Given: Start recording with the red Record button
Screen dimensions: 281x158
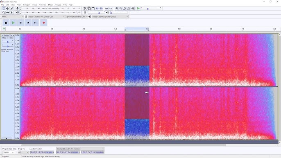Looking at the screenshot, I should point(44,23).
